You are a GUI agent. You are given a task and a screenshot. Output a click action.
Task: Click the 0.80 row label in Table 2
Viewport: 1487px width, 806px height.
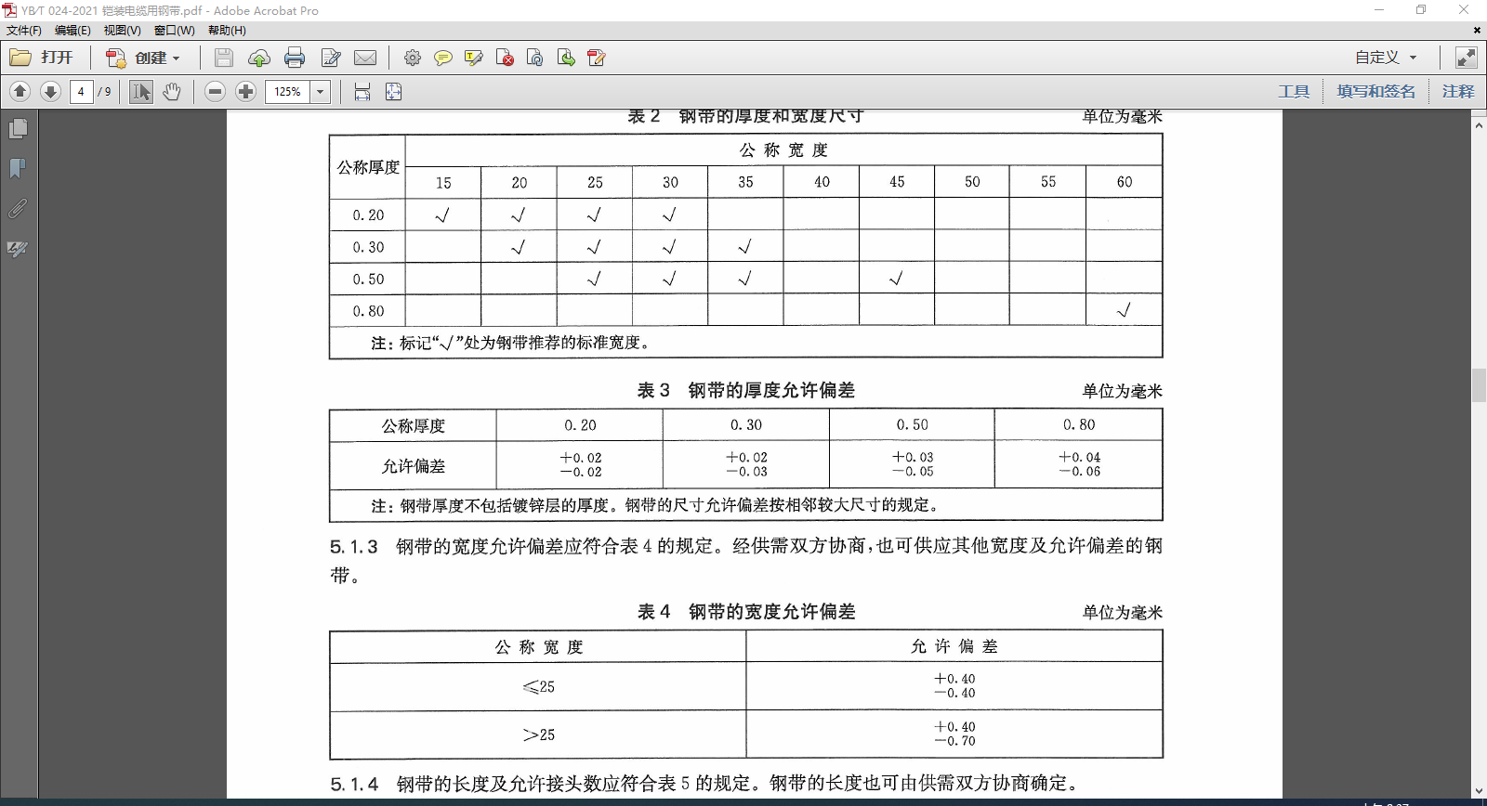[x=368, y=311]
